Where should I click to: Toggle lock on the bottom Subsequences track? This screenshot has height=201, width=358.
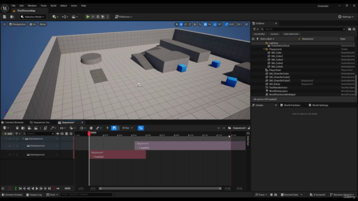point(10,155)
